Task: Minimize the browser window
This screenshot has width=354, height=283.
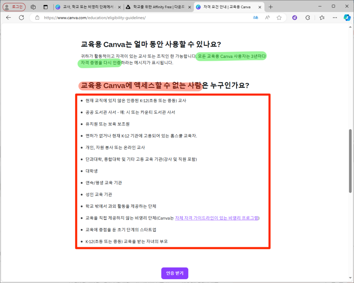Action: click(x=320, y=6)
